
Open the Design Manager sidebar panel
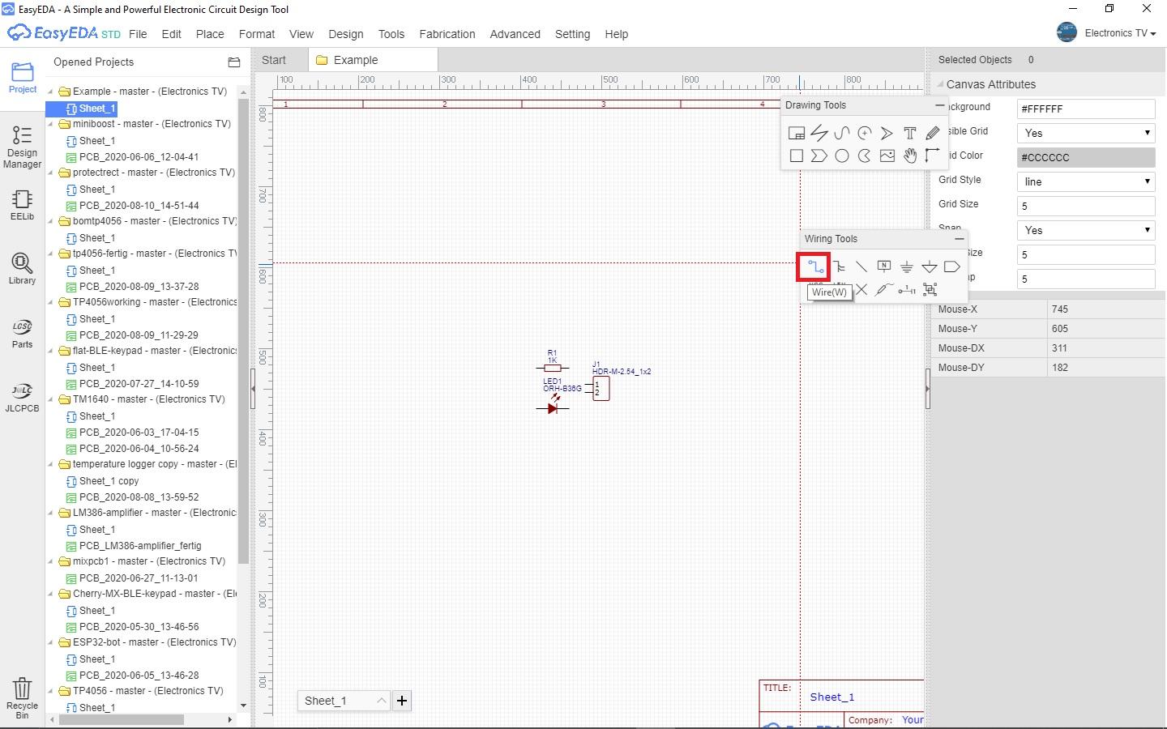(22, 146)
